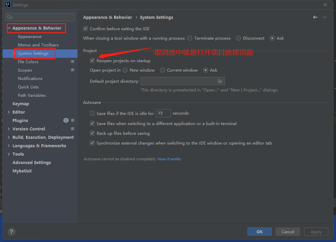Open the Appearance settings page
This screenshot has width=336, height=242.
30,37
